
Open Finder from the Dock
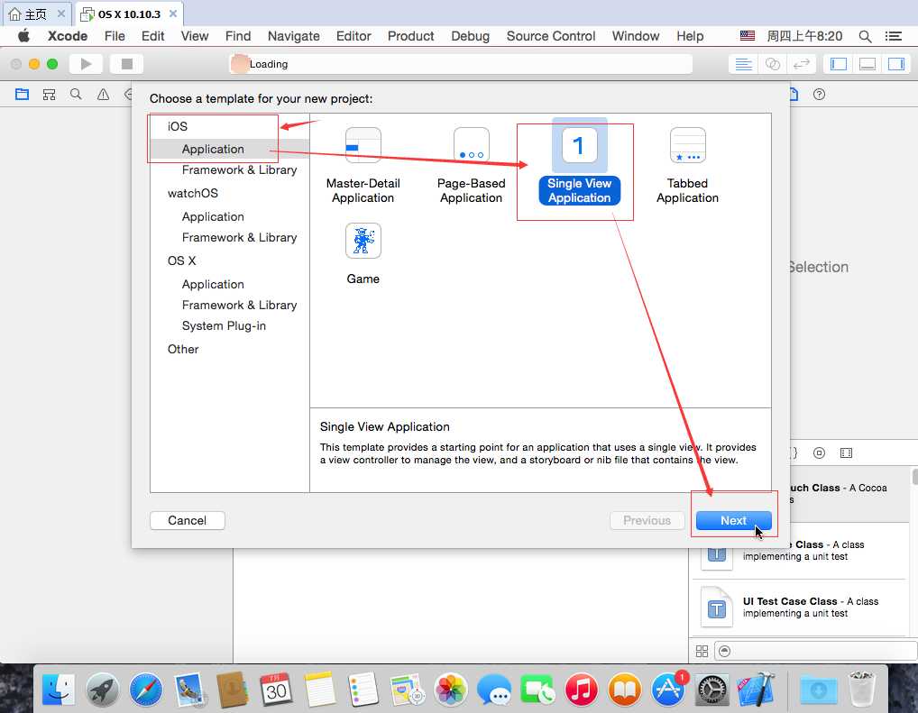click(x=58, y=689)
